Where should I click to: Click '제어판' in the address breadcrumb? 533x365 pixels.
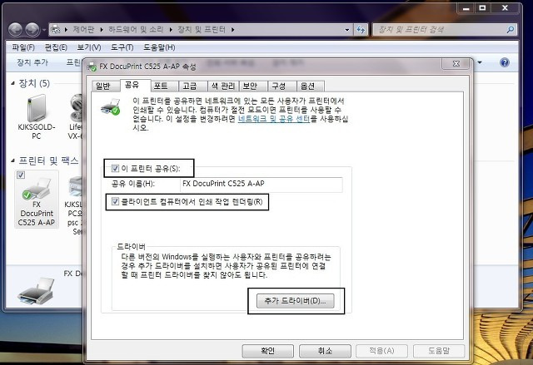(x=83, y=30)
